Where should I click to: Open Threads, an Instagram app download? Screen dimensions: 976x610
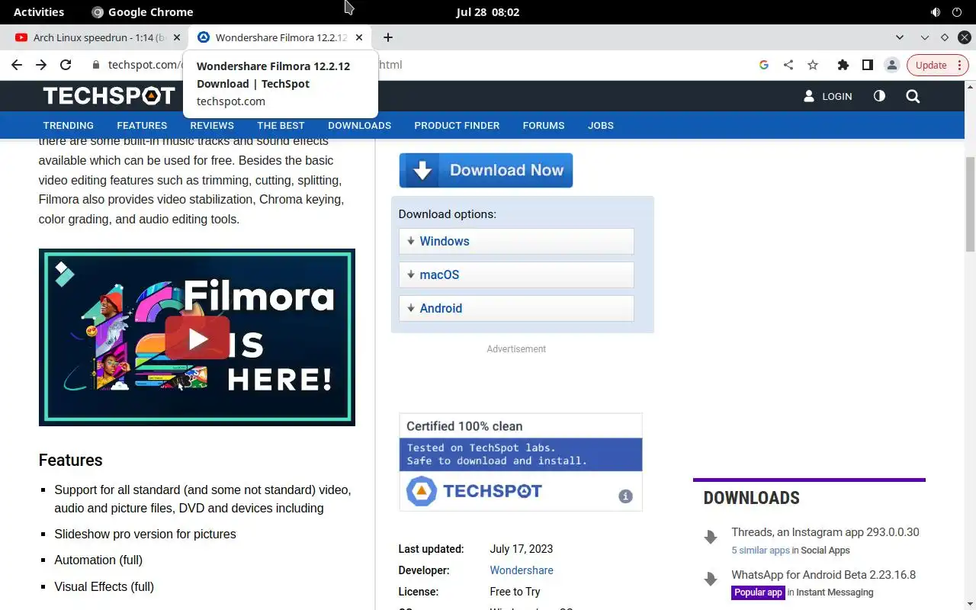[825, 532]
